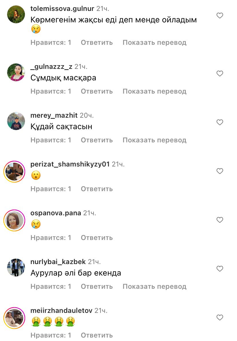Show translation of tolemissova.gulnur's comment
Screen dimensions: 237x341
(x=154, y=42)
